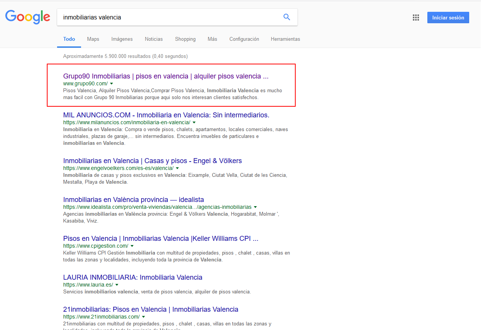Switch to the Imágenes tab
Image resolution: width=481 pixels, height=330 pixels.
[122, 39]
